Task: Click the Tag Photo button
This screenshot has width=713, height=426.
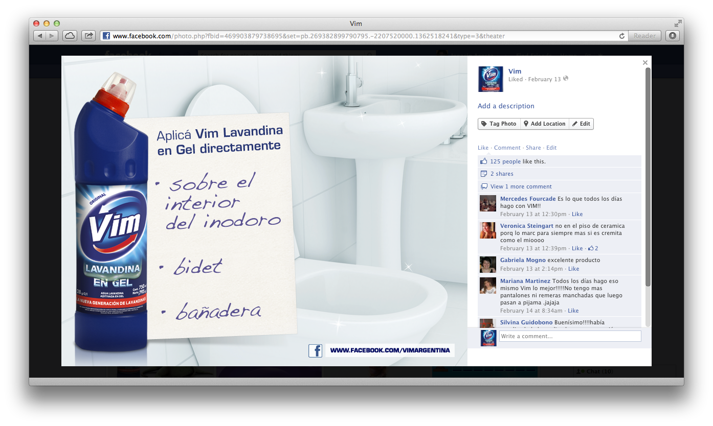Action: (499, 124)
